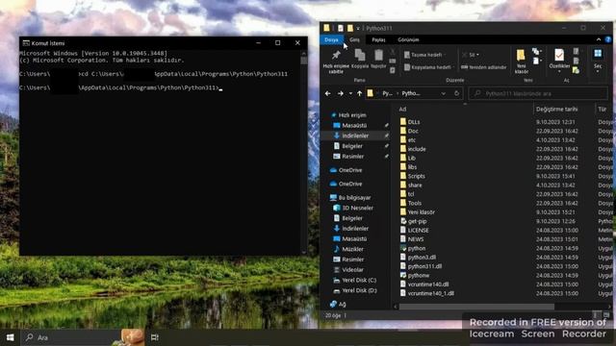Click the Yeni klasör (new folder) icon
Screen dimensions: 616x346
521,62
